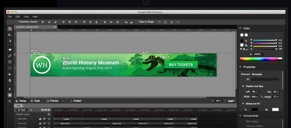
Task: Click the align right edges icon
Action: point(76,22)
